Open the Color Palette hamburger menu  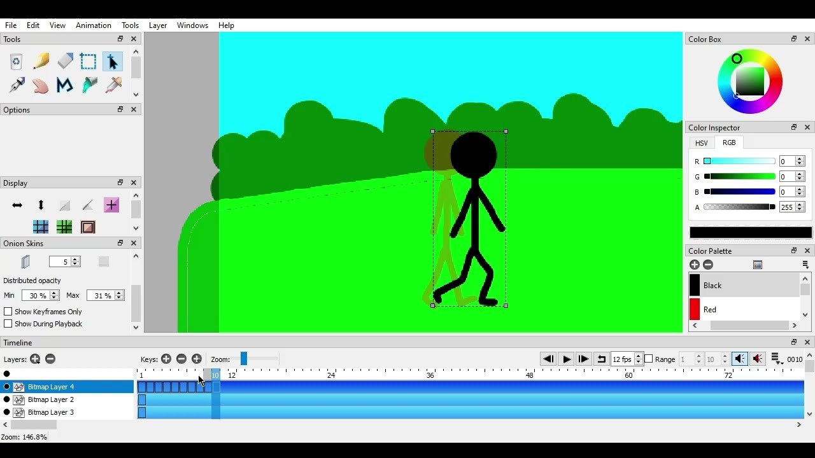pyautogui.click(x=805, y=265)
